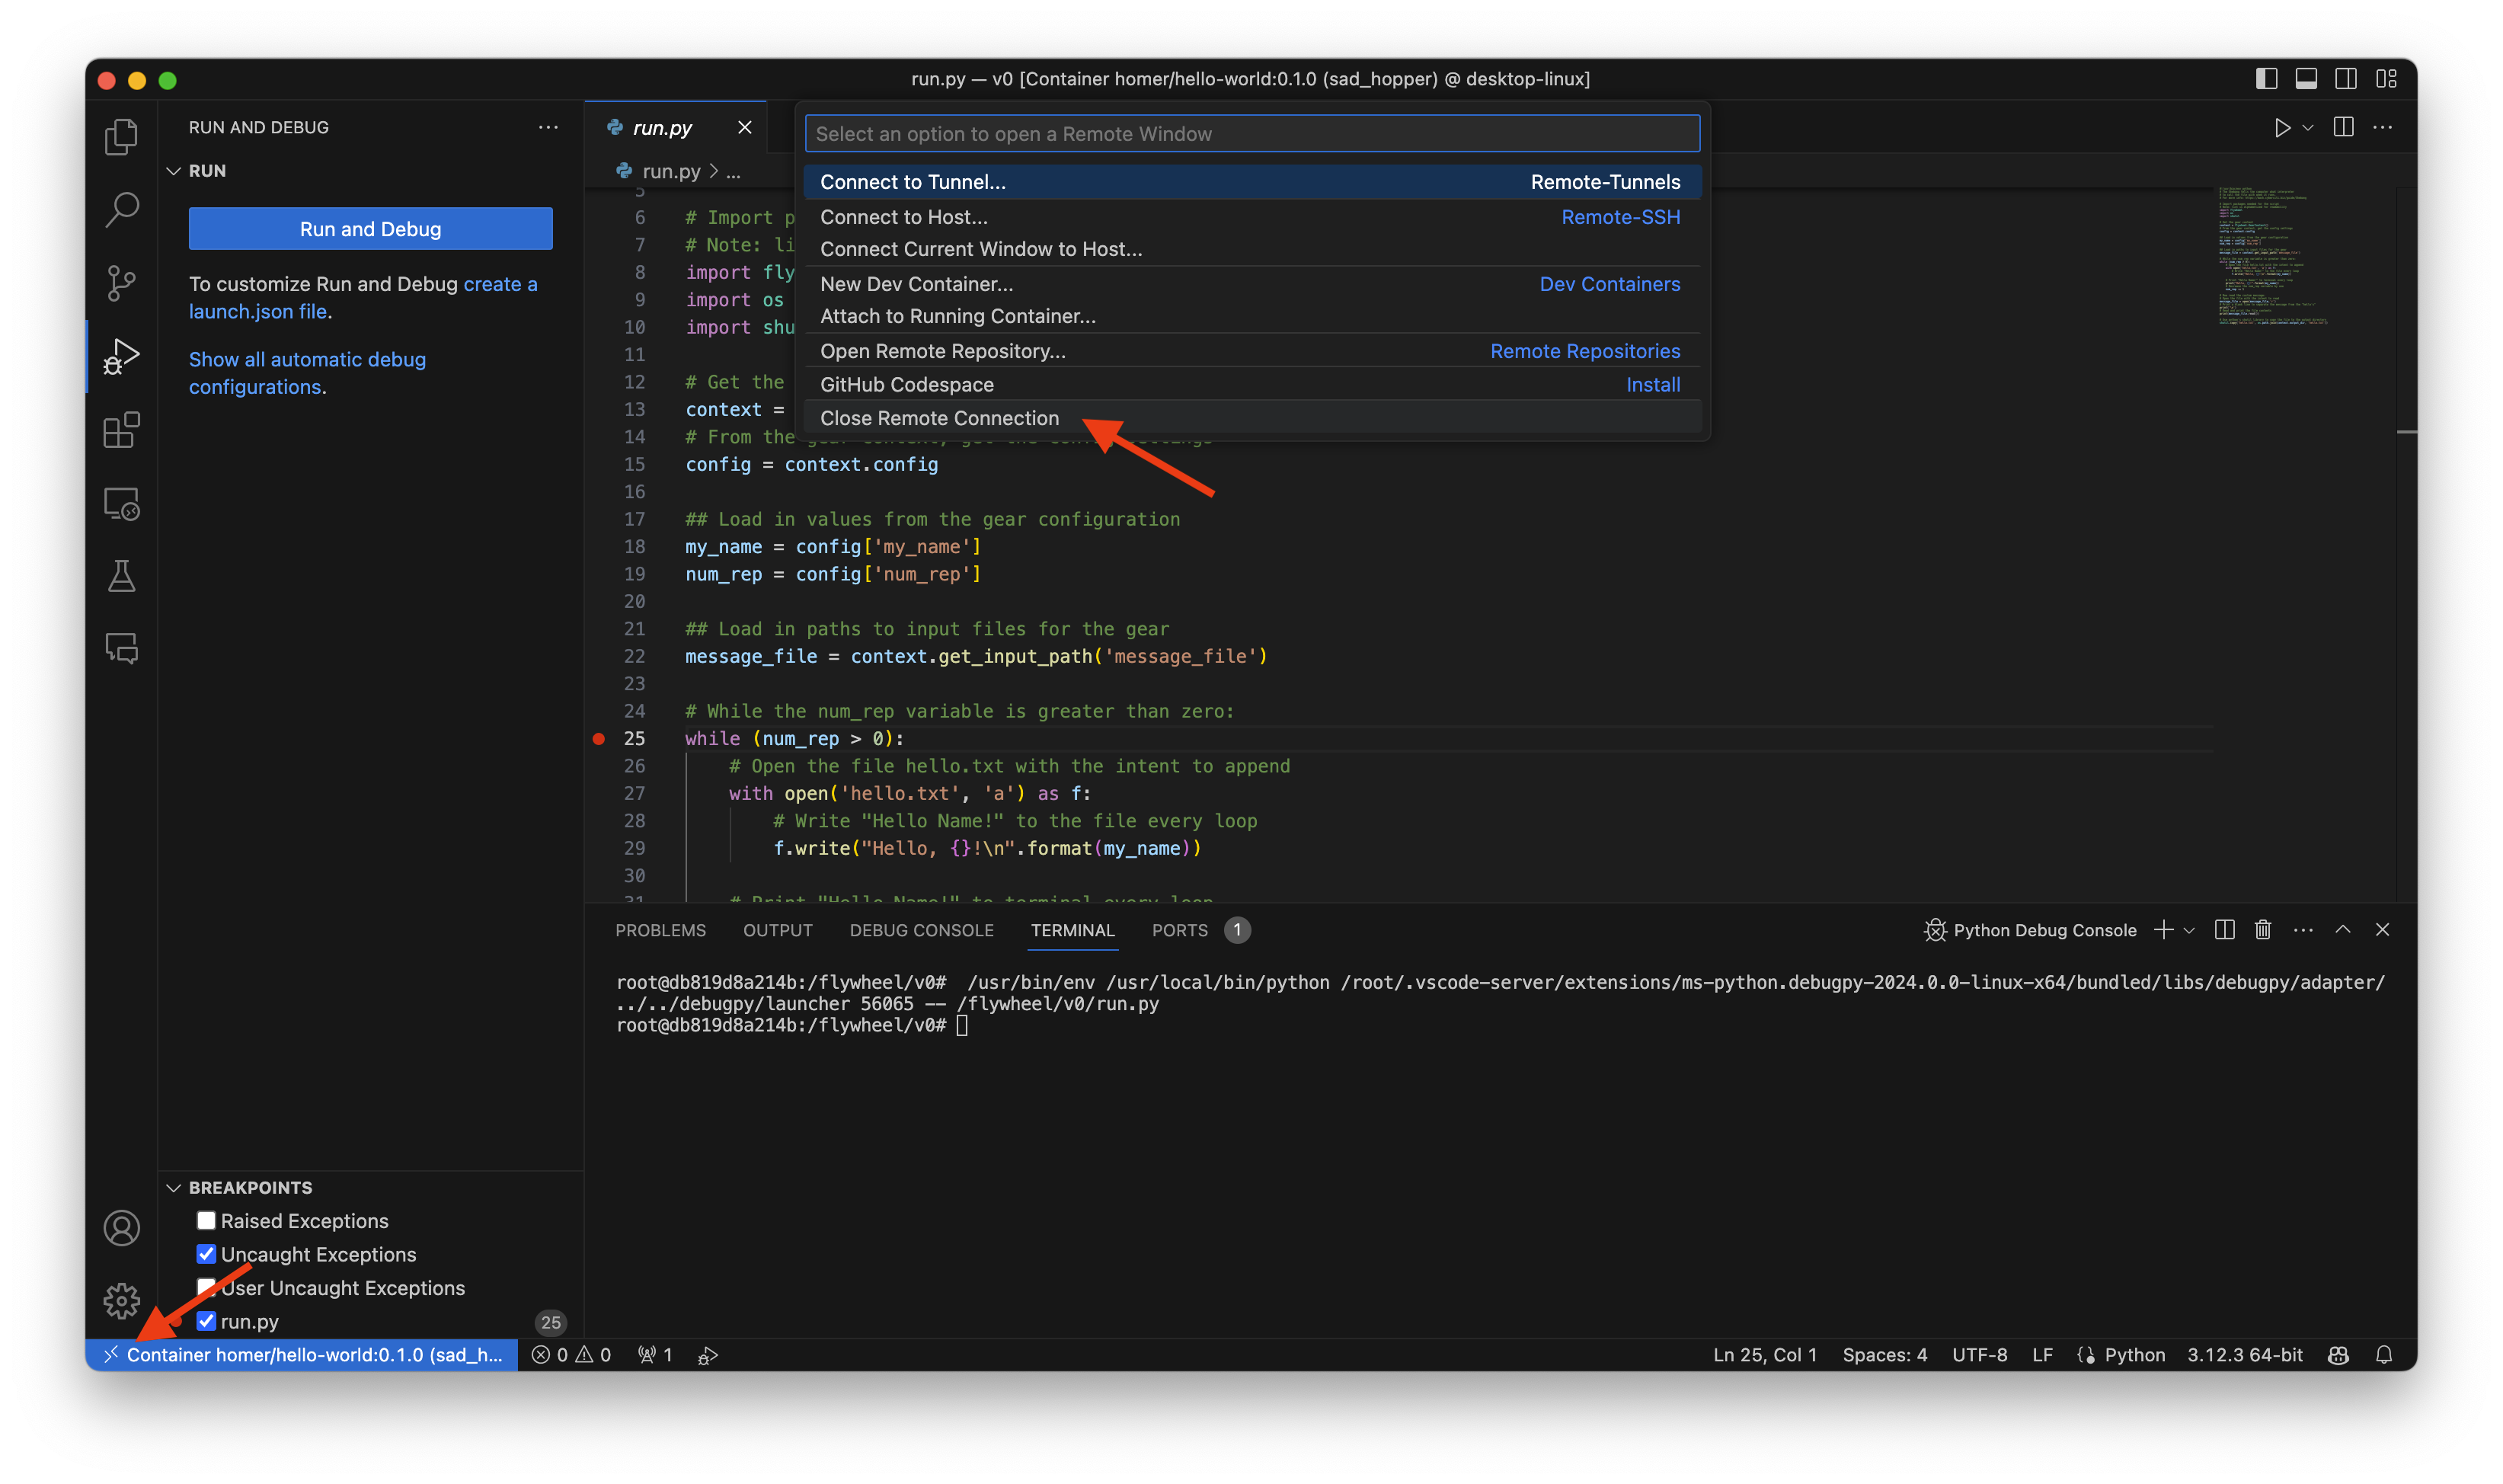
Task: Select Connect to Tunnel... option
Action: (1251, 182)
